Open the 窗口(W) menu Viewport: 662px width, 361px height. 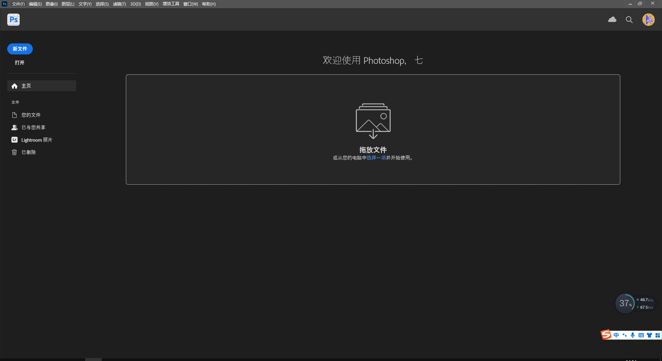point(191,4)
